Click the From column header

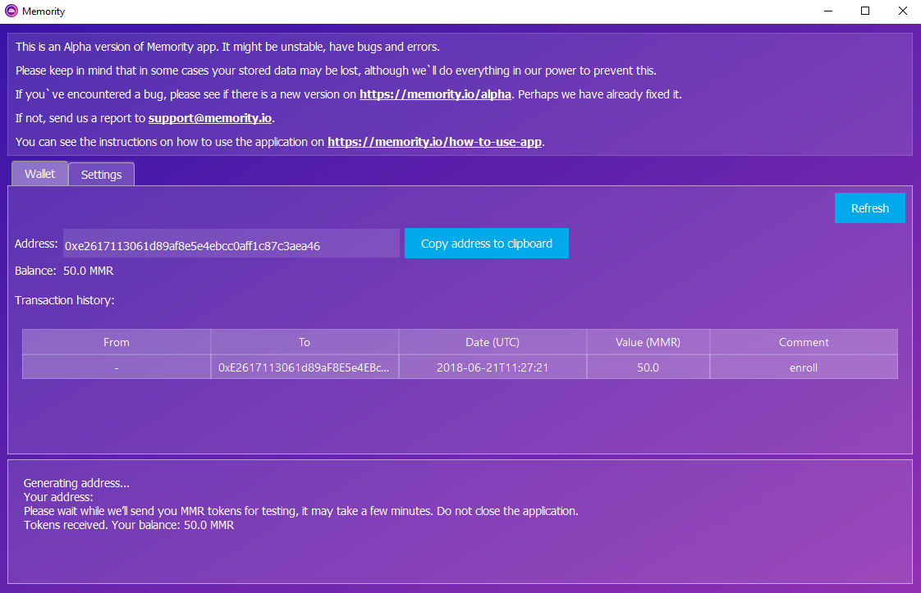117,342
